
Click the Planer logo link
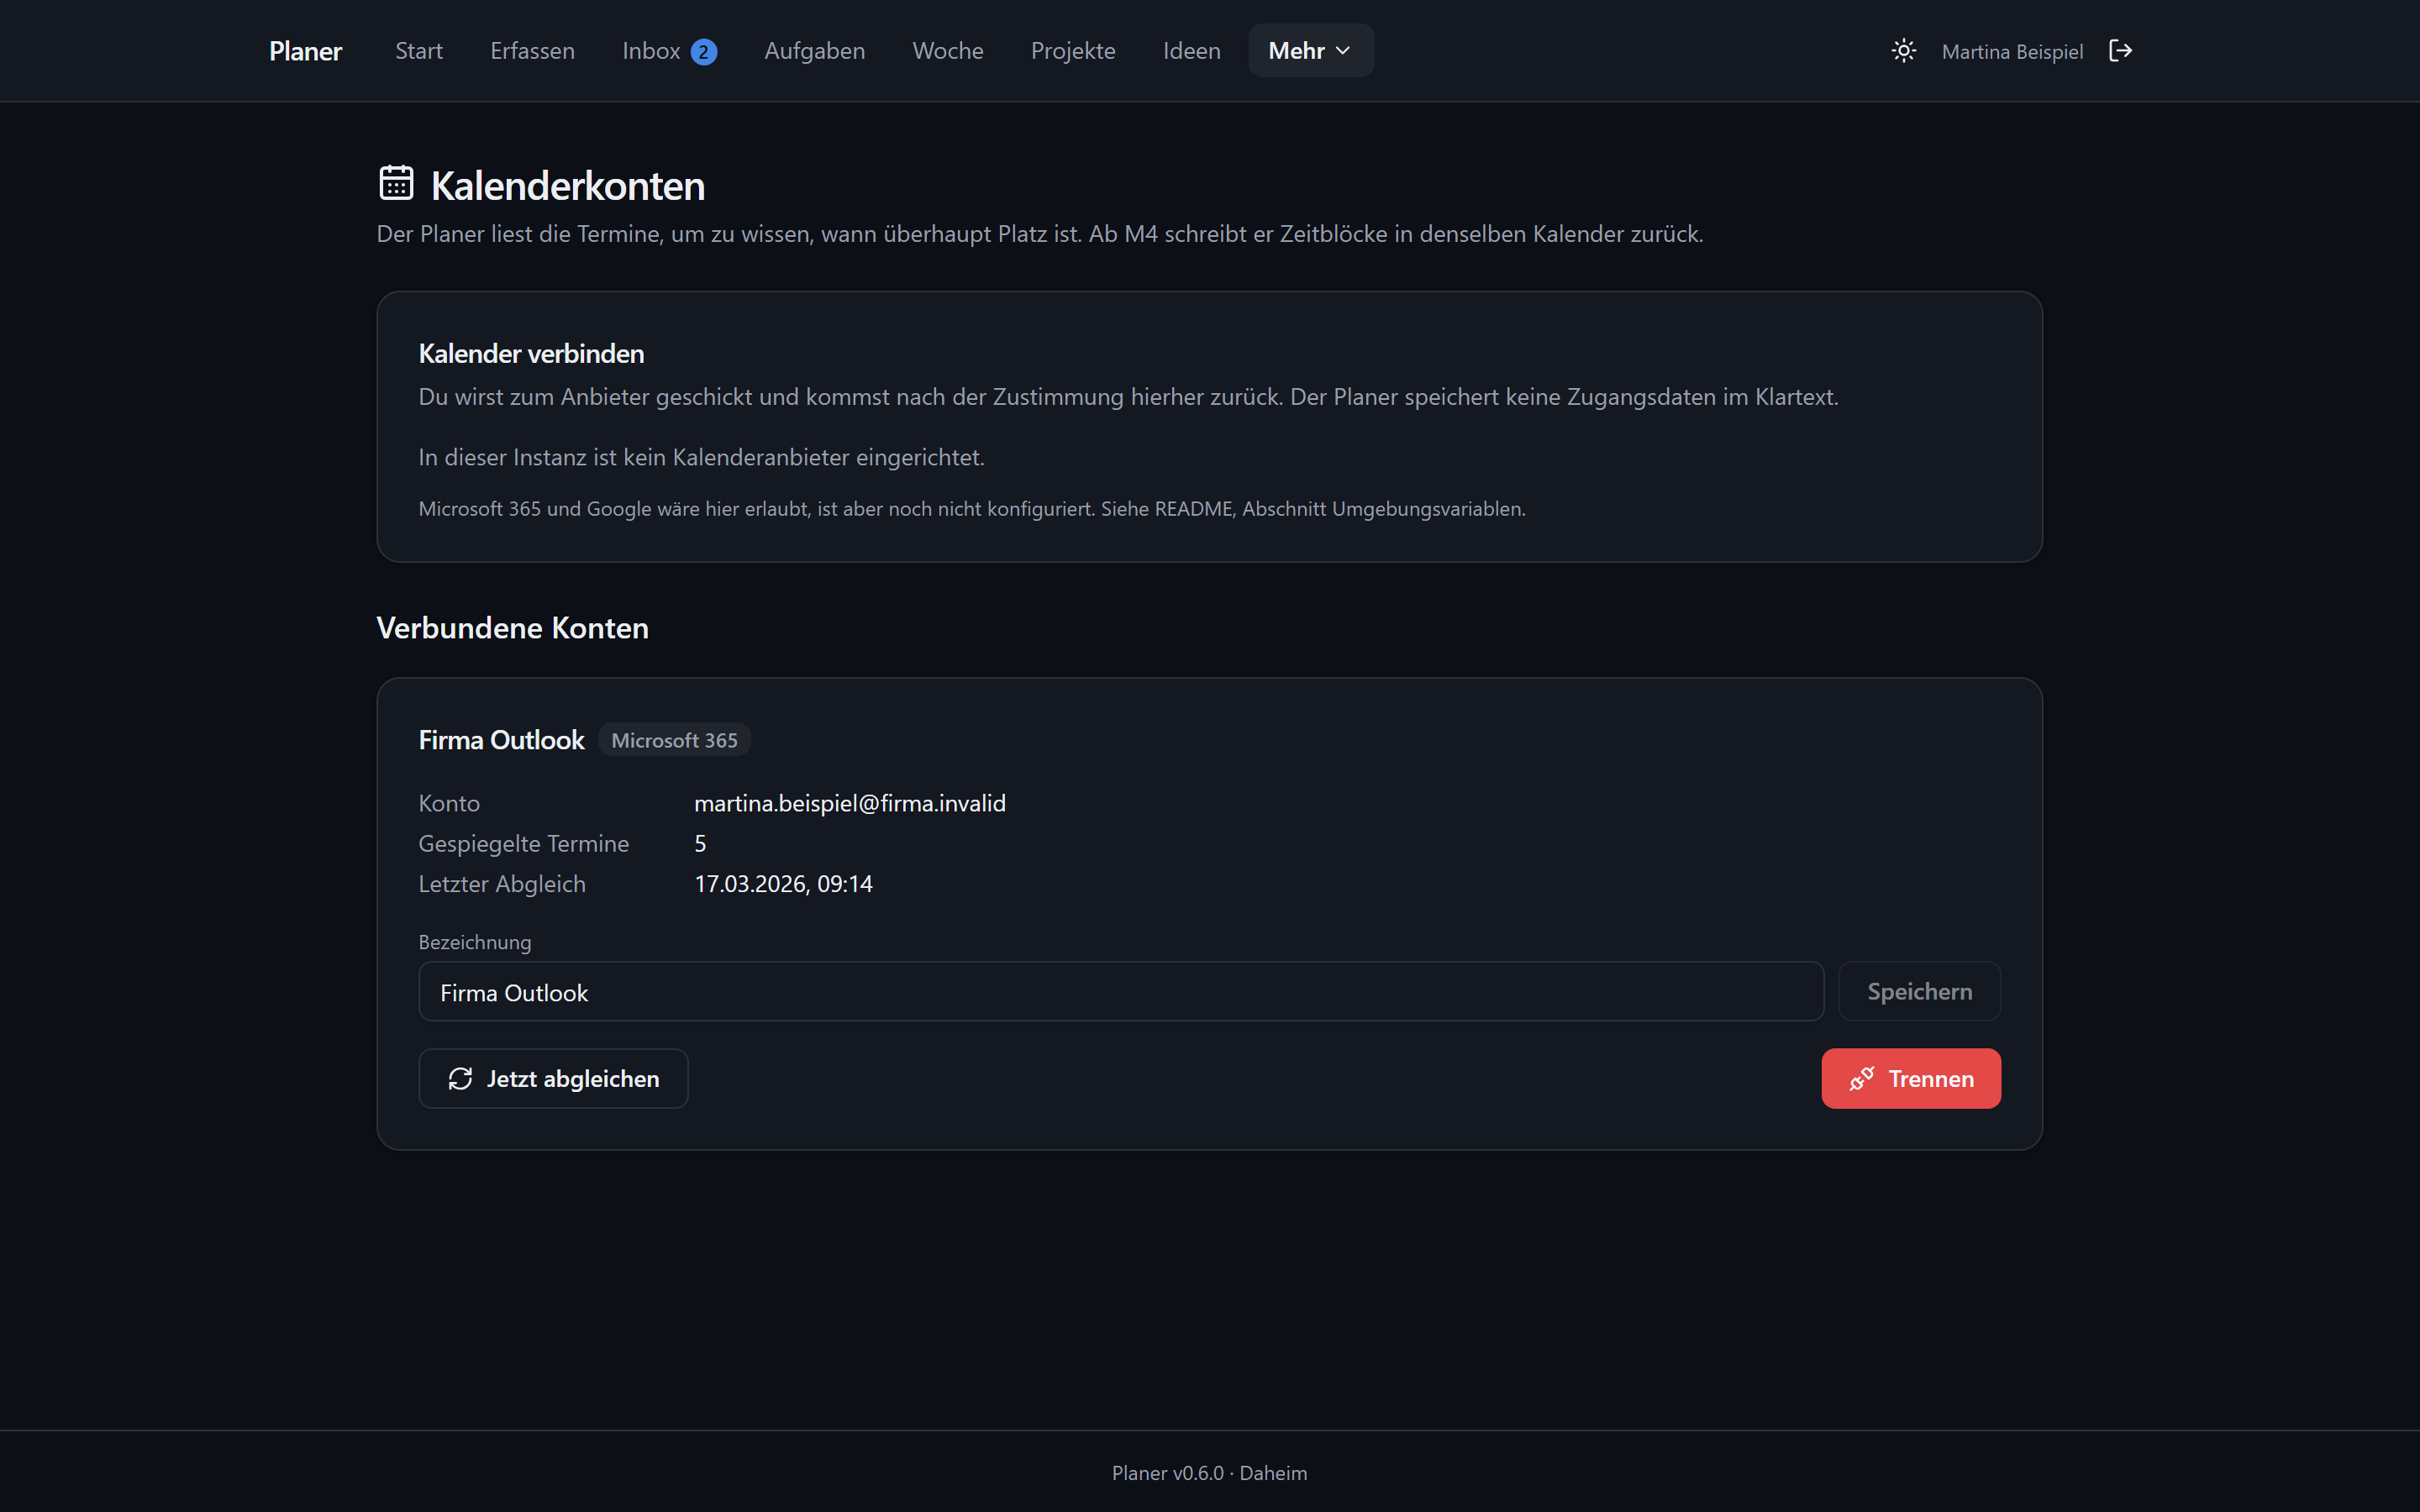click(305, 51)
